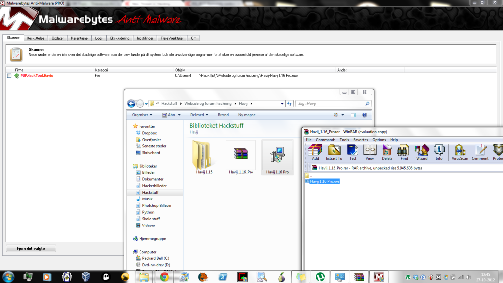Click Brænd in Explorer toolbar

point(224,115)
